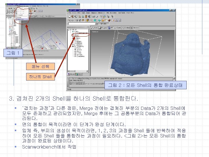Open the Tool menu in the right window
This screenshot has width=209, height=157.
tap(83, 13)
